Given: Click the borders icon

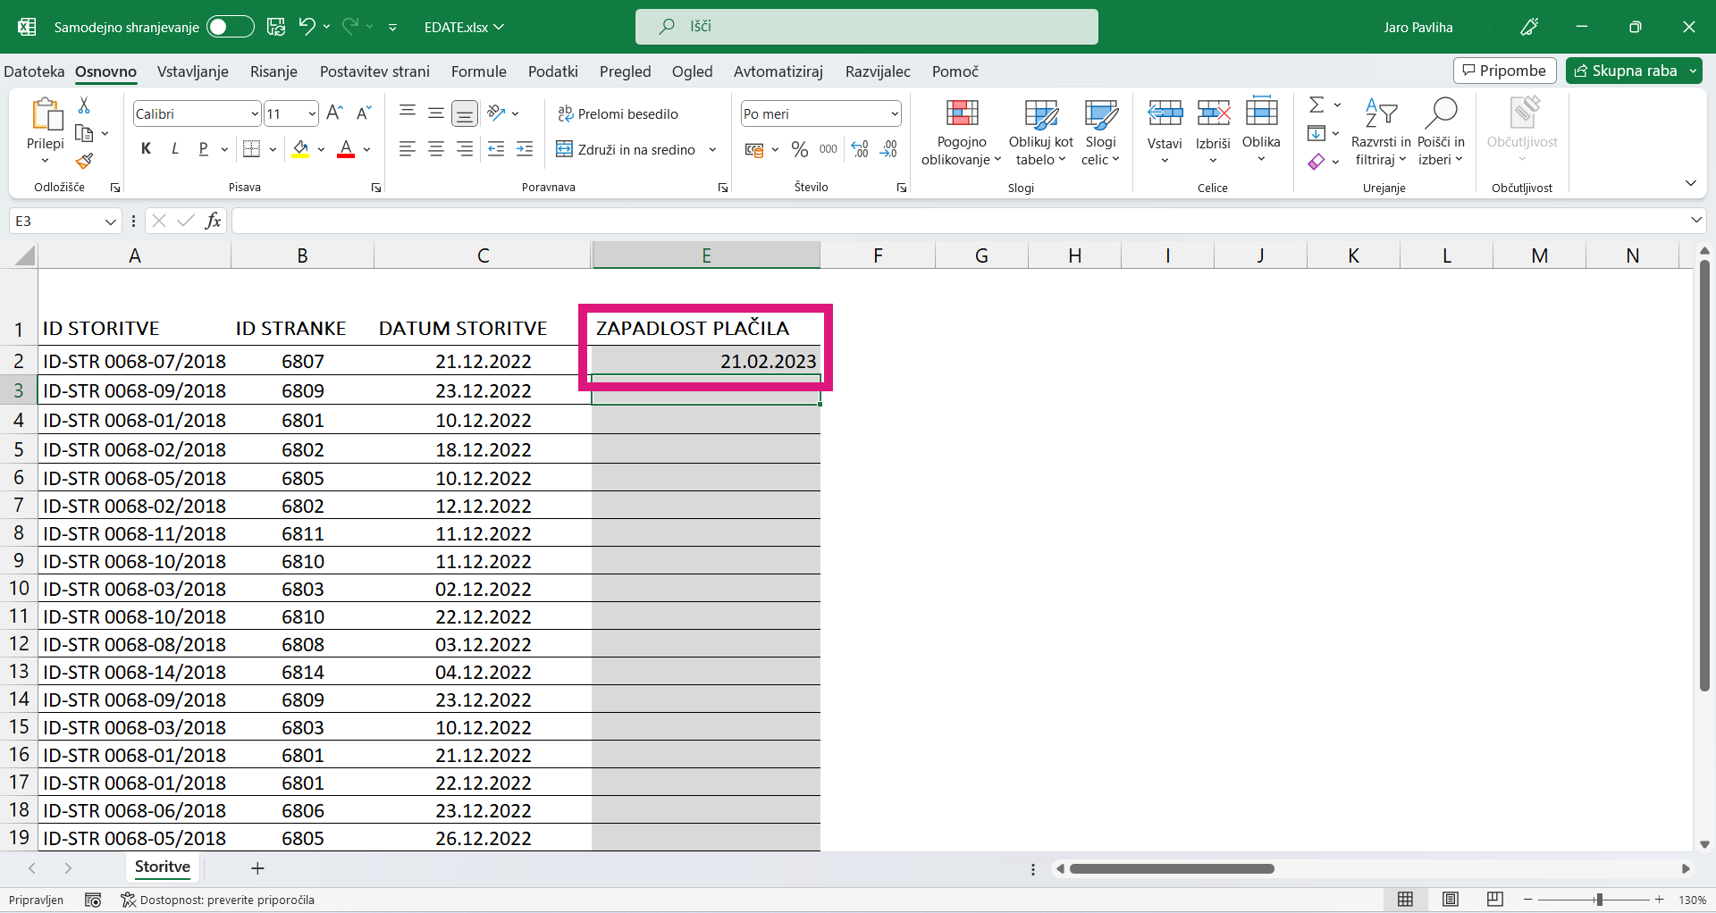Looking at the screenshot, I should [252, 149].
